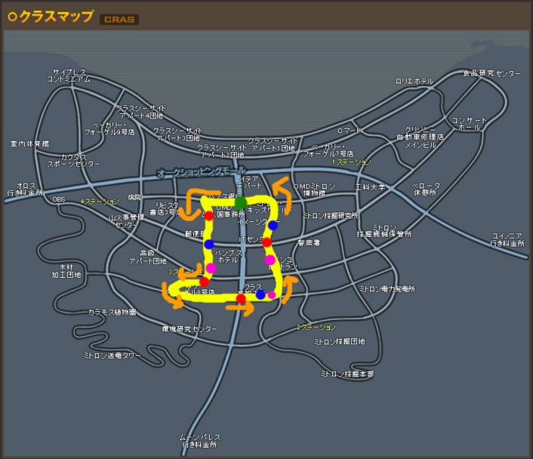Select ベーカリー・フォーゲル7号店 label
533x459 pixels.
point(328,150)
